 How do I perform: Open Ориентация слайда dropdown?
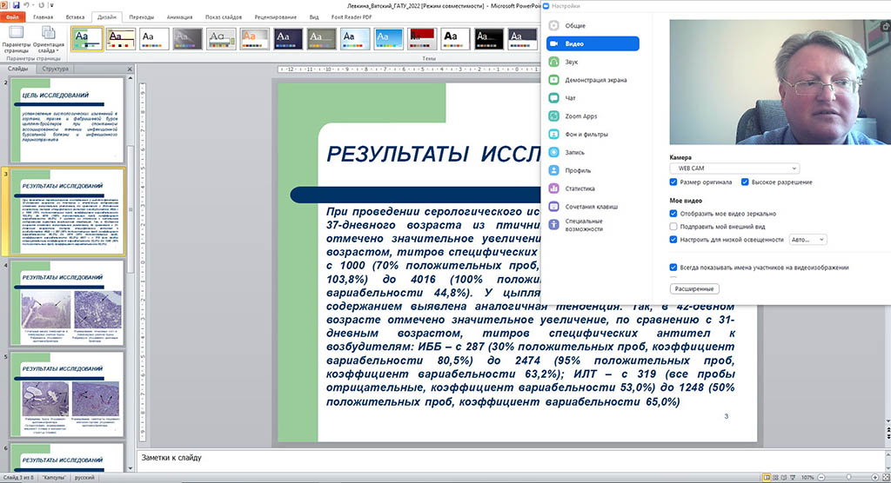[49, 39]
